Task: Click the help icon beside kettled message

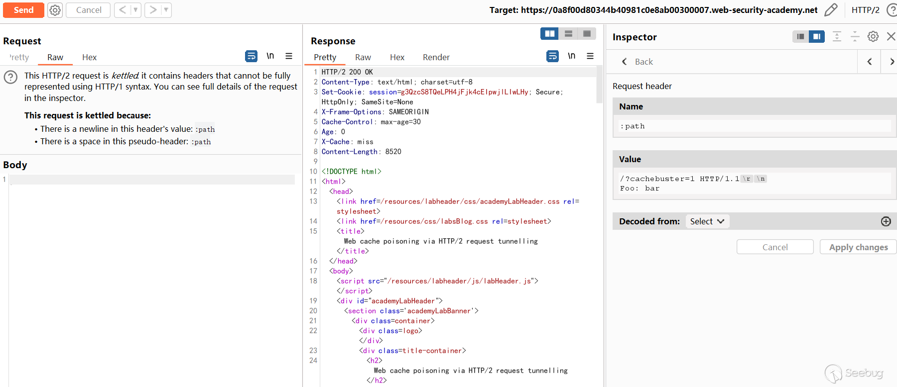Action: 10,77
